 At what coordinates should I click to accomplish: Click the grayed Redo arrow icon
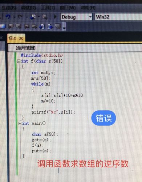(x=20, y=17)
